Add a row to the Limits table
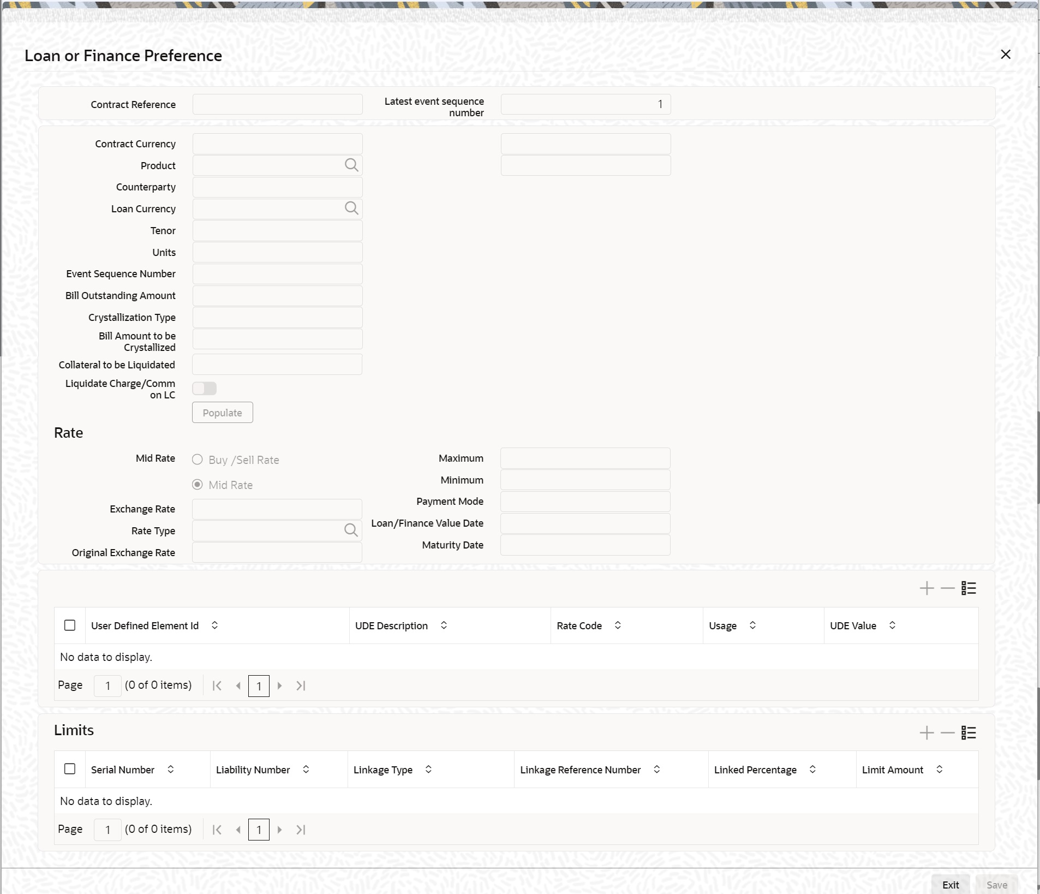The height and width of the screenshot is (894, 1040). pos(927,732)
